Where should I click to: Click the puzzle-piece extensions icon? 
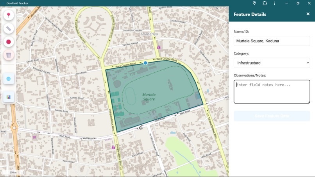tap(265, 3)
